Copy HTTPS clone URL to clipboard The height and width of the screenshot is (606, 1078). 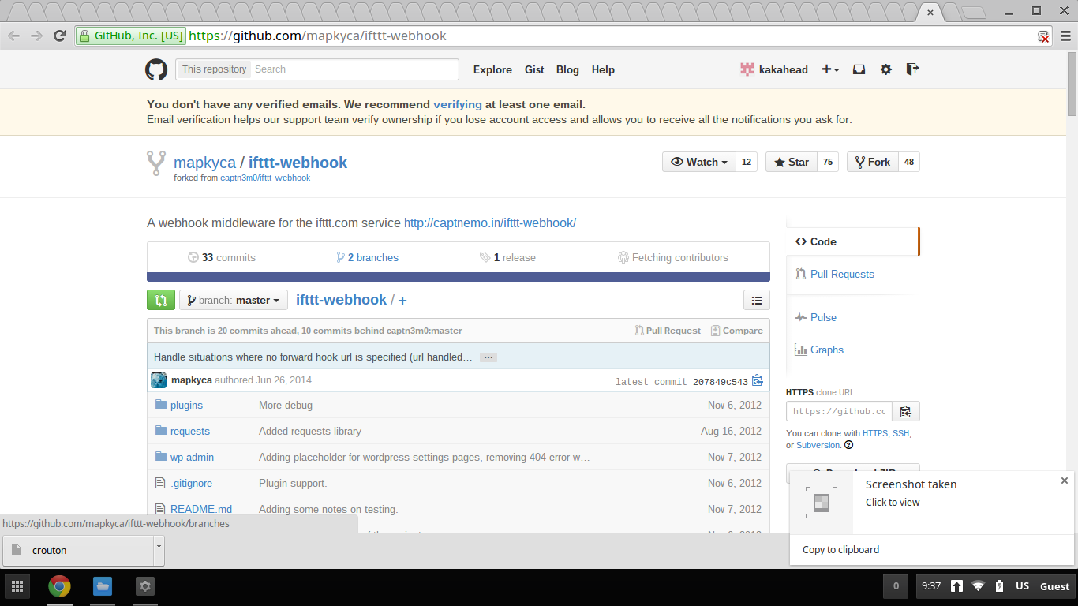coord(905,411)
